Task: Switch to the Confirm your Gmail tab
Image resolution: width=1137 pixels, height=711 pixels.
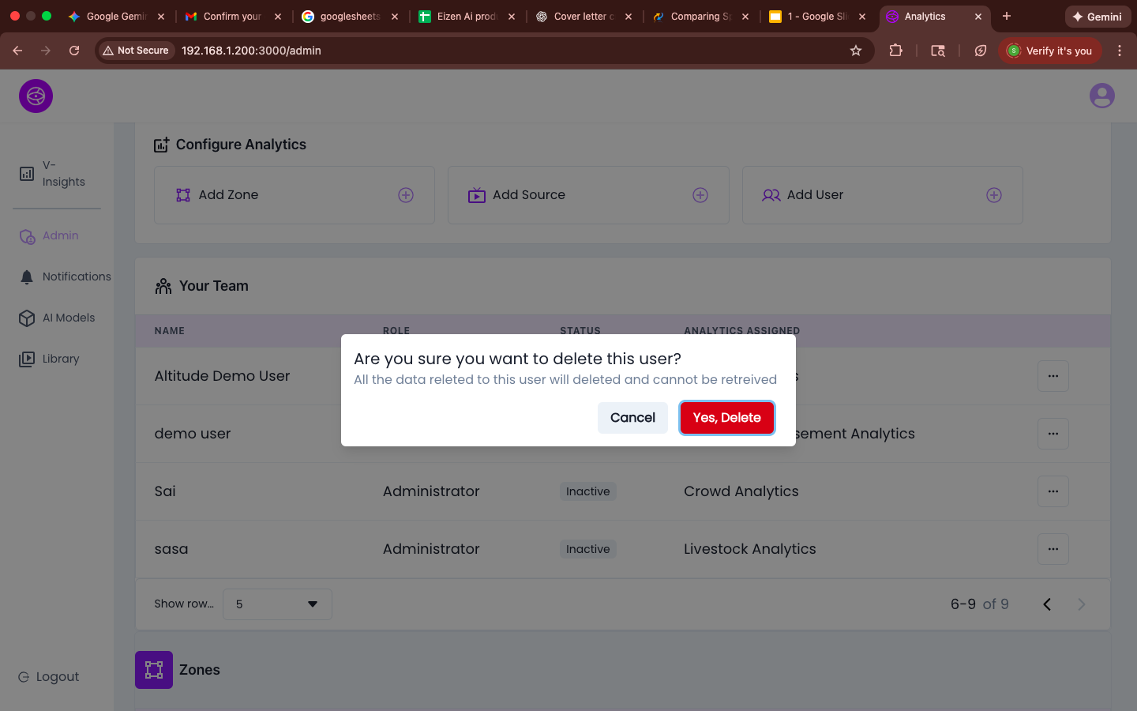Action: [x=231, y=17]
